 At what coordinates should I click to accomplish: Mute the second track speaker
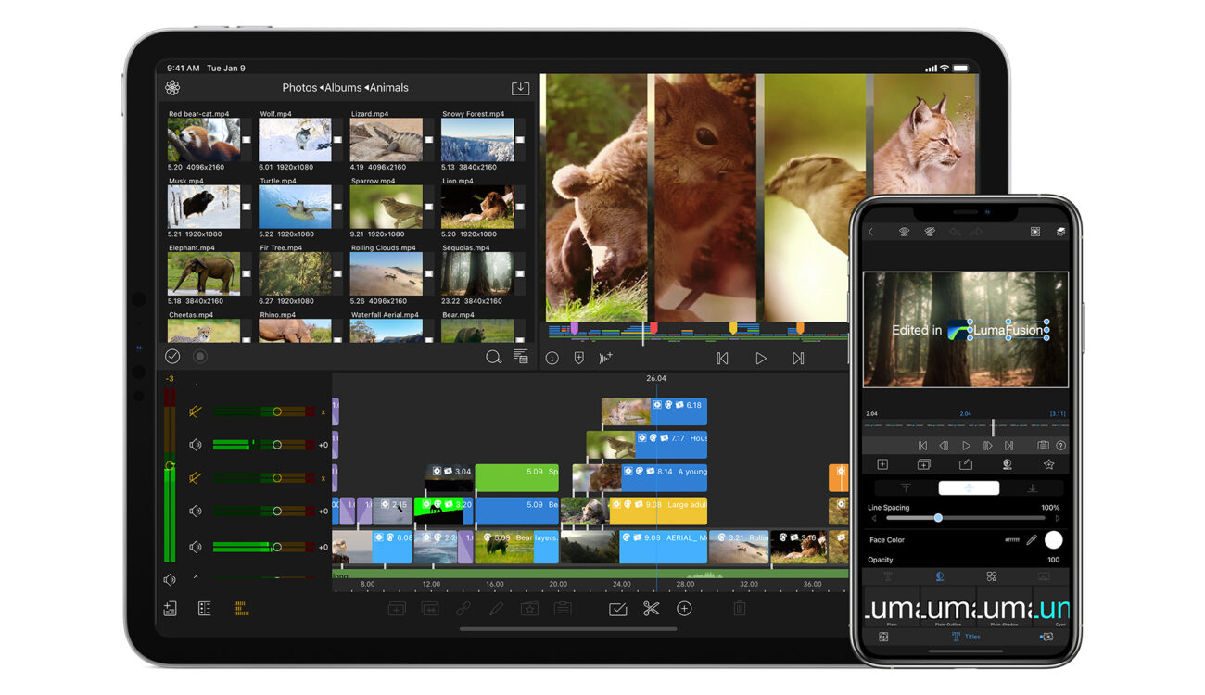click(195, 445)
